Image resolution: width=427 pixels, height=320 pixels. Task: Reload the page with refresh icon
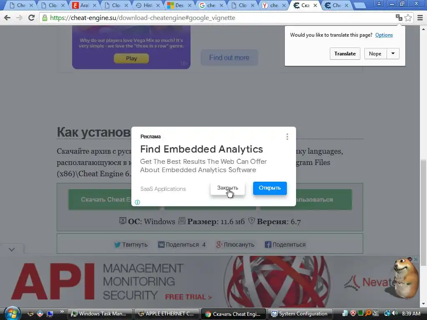(x=32, y=18)
